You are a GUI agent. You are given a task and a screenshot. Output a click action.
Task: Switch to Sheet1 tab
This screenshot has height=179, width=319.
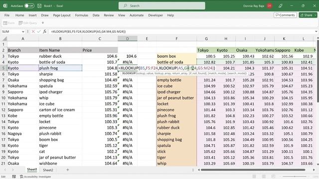tap(32, 170)
